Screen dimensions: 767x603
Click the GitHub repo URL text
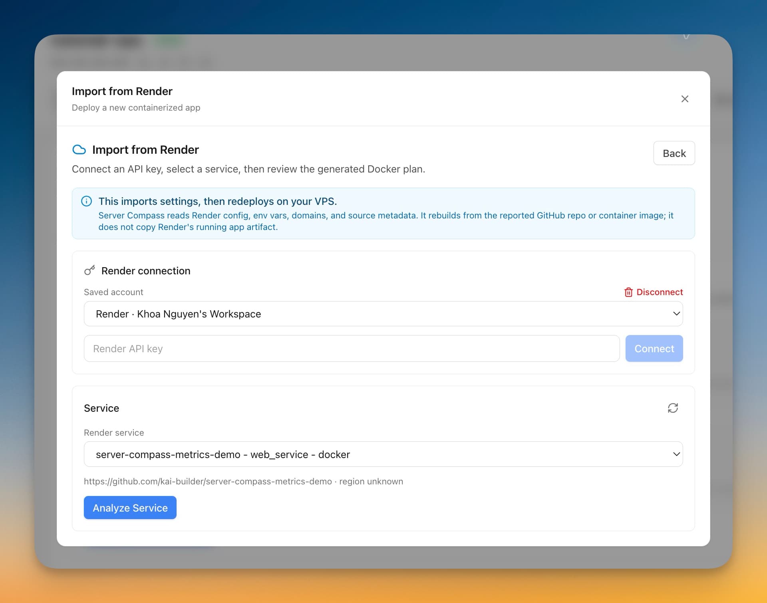[208, 481]
